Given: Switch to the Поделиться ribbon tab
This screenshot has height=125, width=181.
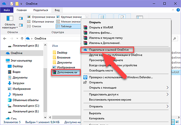Looking at the screenshot, I should pos(41,10).
